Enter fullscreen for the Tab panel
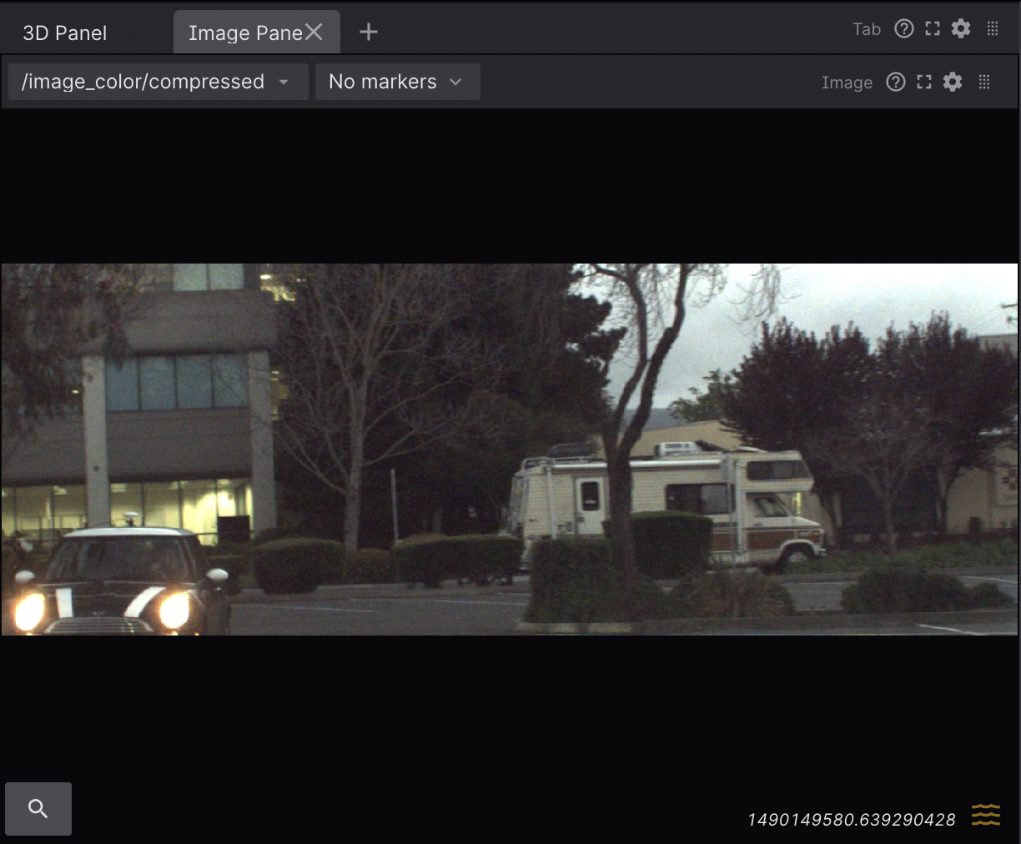This screenshot has height=844, width=1021. pos(933,29)
